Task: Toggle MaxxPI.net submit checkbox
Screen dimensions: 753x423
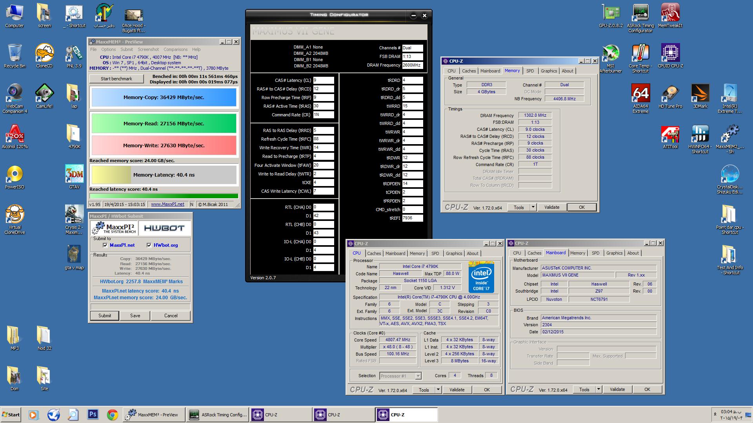Action: pos(105,245)
